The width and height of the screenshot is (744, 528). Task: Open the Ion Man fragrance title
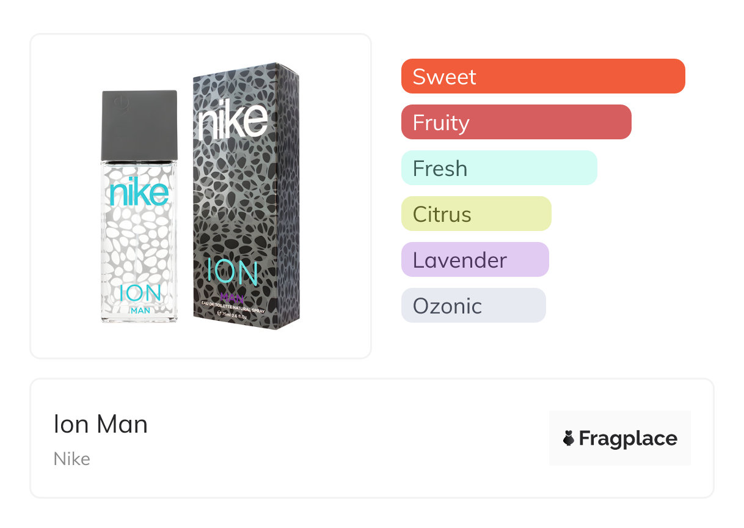coord(101,424)
